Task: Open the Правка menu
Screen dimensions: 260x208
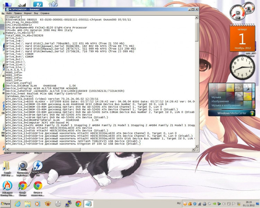Action: click(x=18, y=13)
